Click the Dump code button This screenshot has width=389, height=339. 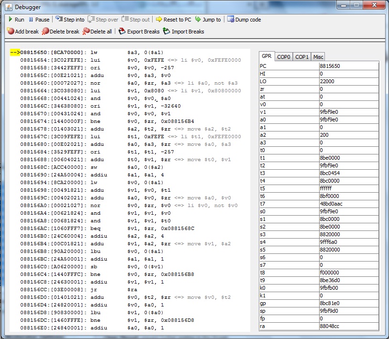pos(244,20)
